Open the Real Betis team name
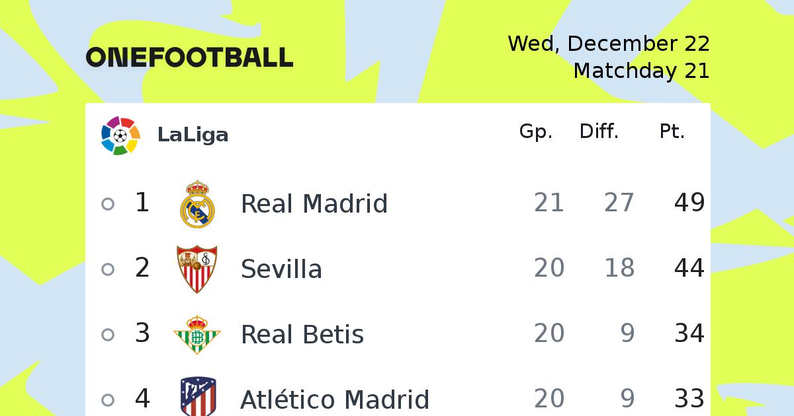Viewport: 794px width, 416px height. pyautogui.click(x=302, y=334)
